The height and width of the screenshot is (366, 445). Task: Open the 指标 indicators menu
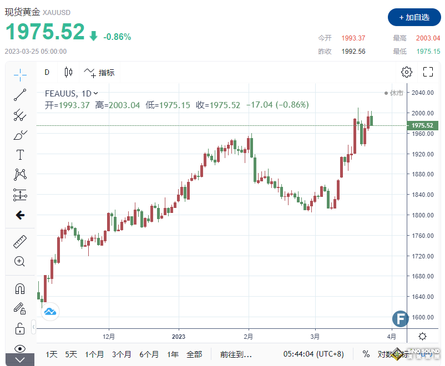[100, 72]
